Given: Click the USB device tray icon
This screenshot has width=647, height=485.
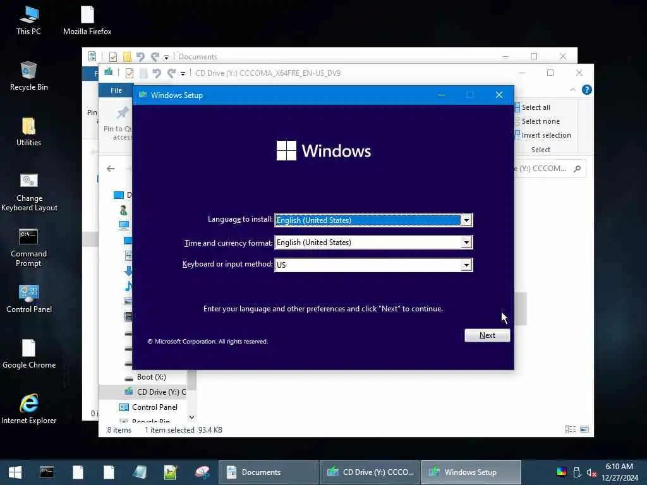Looking at the screenshot, I should coord(577,472).
